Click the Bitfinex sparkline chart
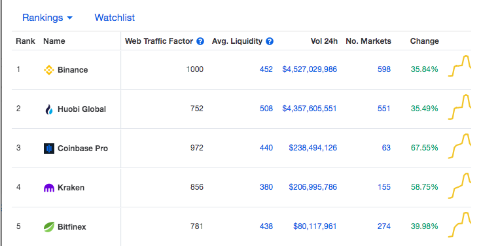The width and height of the screenshot is (481, 246). 459,224
